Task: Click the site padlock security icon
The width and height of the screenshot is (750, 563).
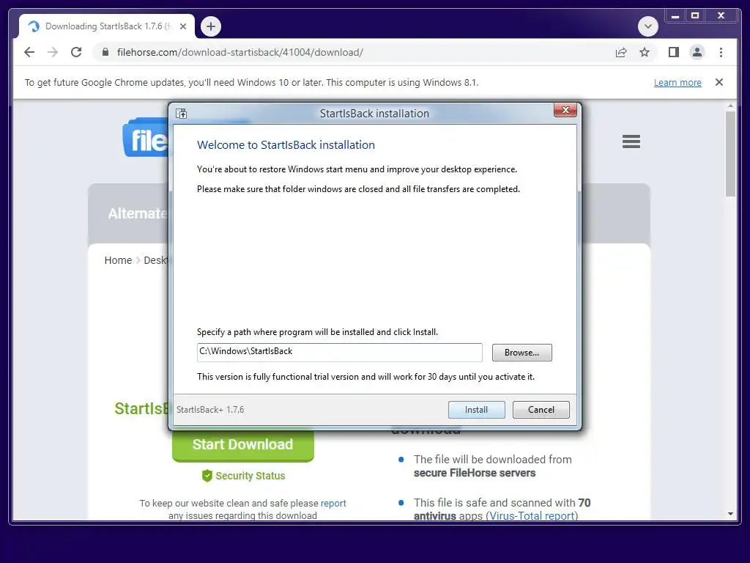Action: pos(105,52)
